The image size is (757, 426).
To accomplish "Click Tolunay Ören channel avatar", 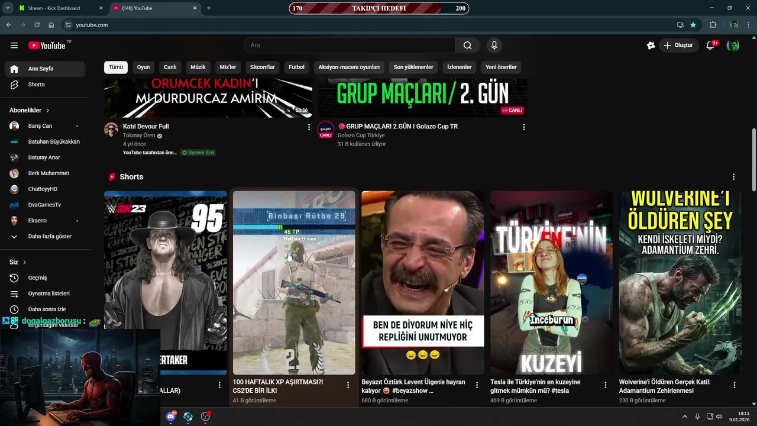I will [x=111, y=130].
